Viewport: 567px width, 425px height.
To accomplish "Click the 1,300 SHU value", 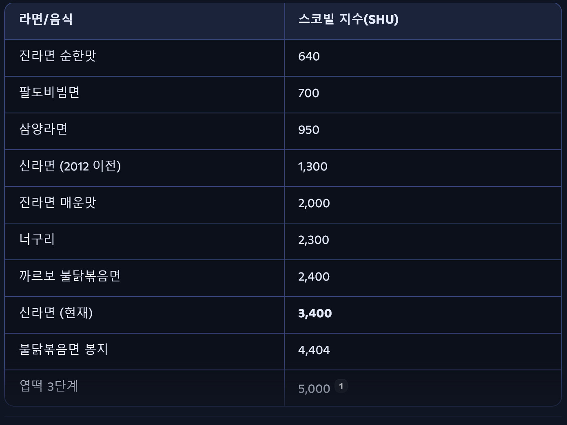I will pyautogui.click(x=312, y=166).
